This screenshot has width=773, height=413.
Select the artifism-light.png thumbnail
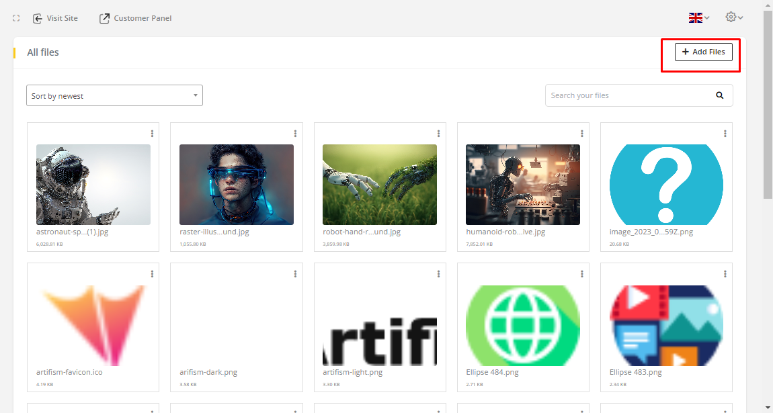coord(380,326)
